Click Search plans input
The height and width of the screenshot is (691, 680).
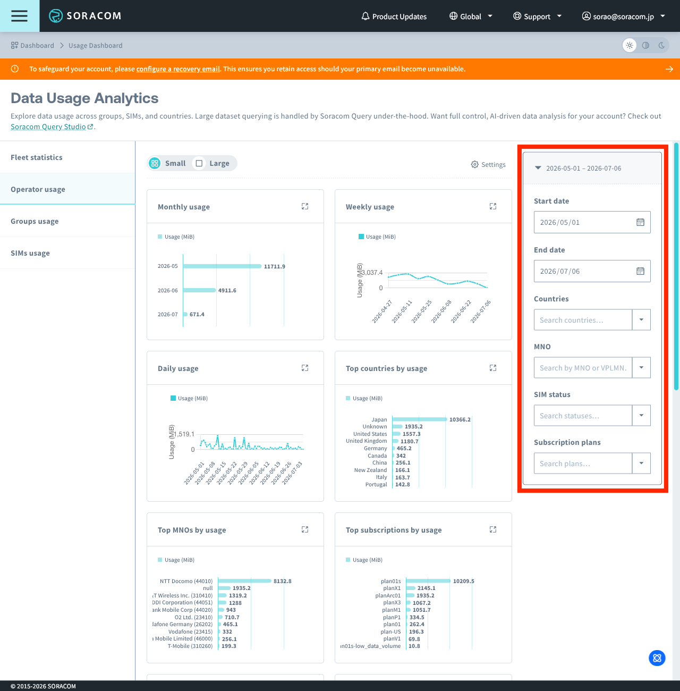point(583,464)
